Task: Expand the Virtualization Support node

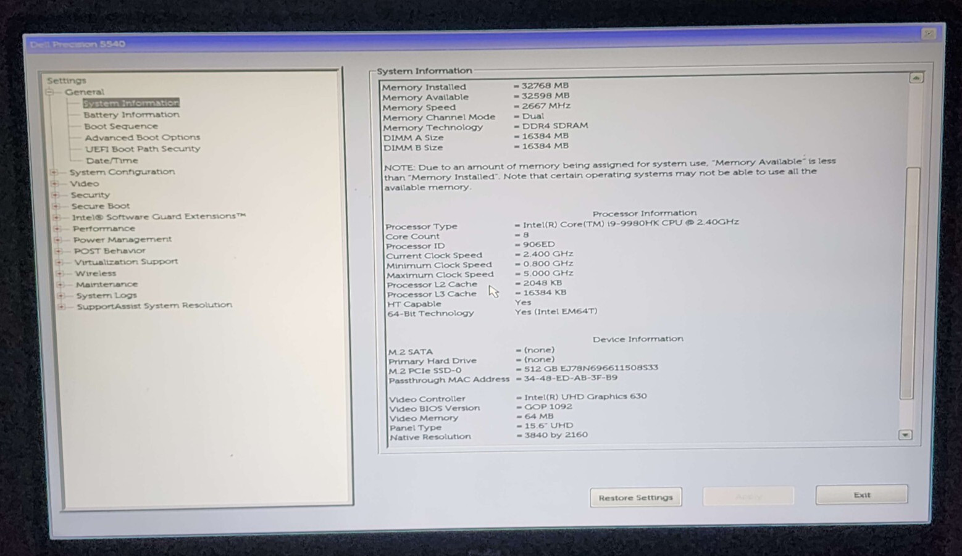Action: (59, 262)
